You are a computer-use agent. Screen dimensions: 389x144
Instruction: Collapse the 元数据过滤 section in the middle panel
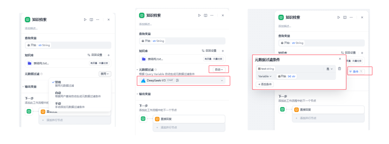point(138,70)
